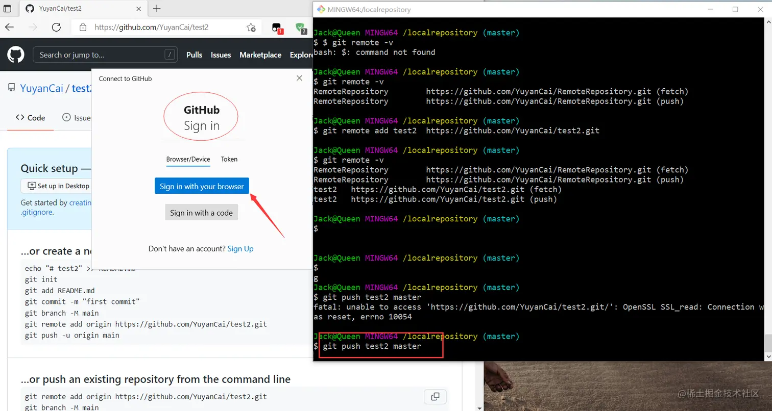Click Sign in with a code
The width and height of the screenshot is (772, 411).
201,213
